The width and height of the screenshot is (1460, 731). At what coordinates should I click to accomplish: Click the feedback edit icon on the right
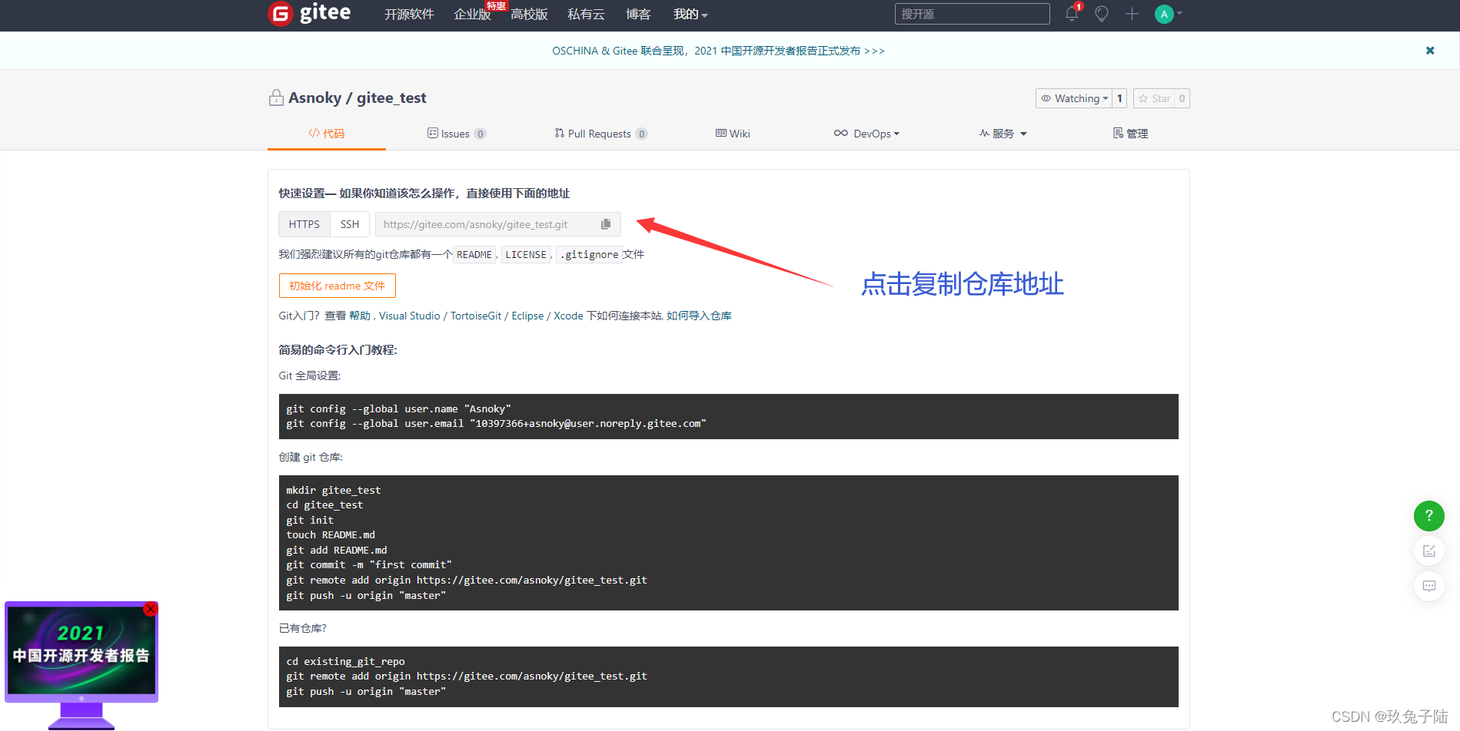pyautogui.click(x=1429, y=551)
